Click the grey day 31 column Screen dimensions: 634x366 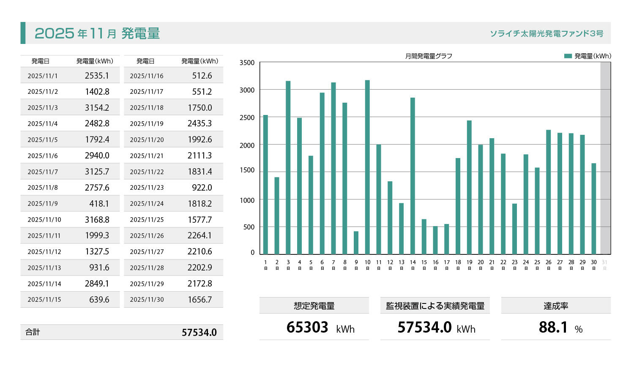point(605,158)
